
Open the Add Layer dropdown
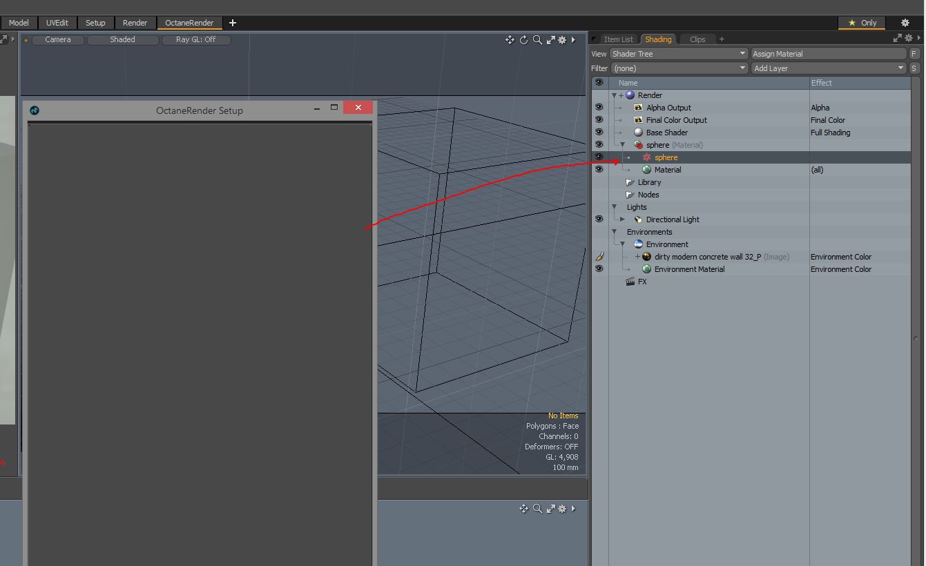[x=829, y=68]
